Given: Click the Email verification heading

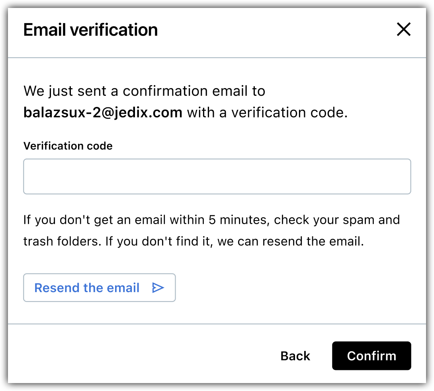Looking at the screenshot, I should click(90, 30).
